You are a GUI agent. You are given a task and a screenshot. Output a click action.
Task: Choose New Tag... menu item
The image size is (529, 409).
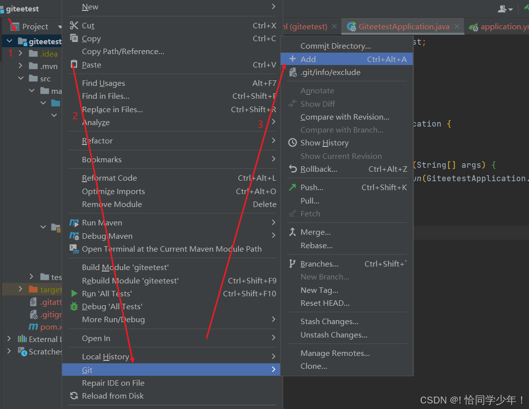click(347, 290)
